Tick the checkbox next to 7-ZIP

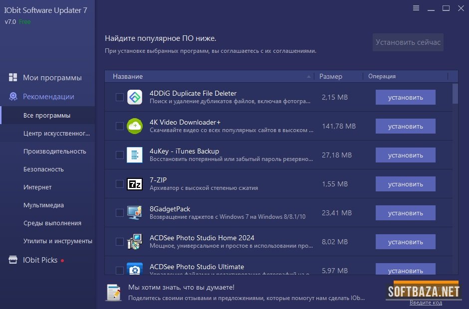pyautogui.click(x=120, y=184)
